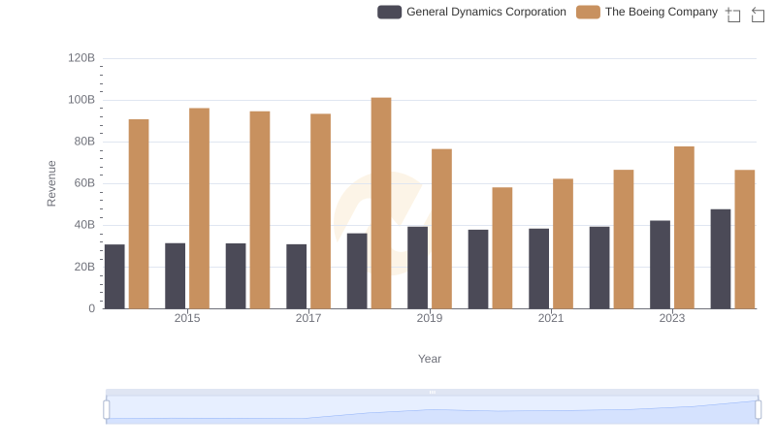Click the y-axis label 60B
The height and width of the screenshot is (447, 776).
84,183
